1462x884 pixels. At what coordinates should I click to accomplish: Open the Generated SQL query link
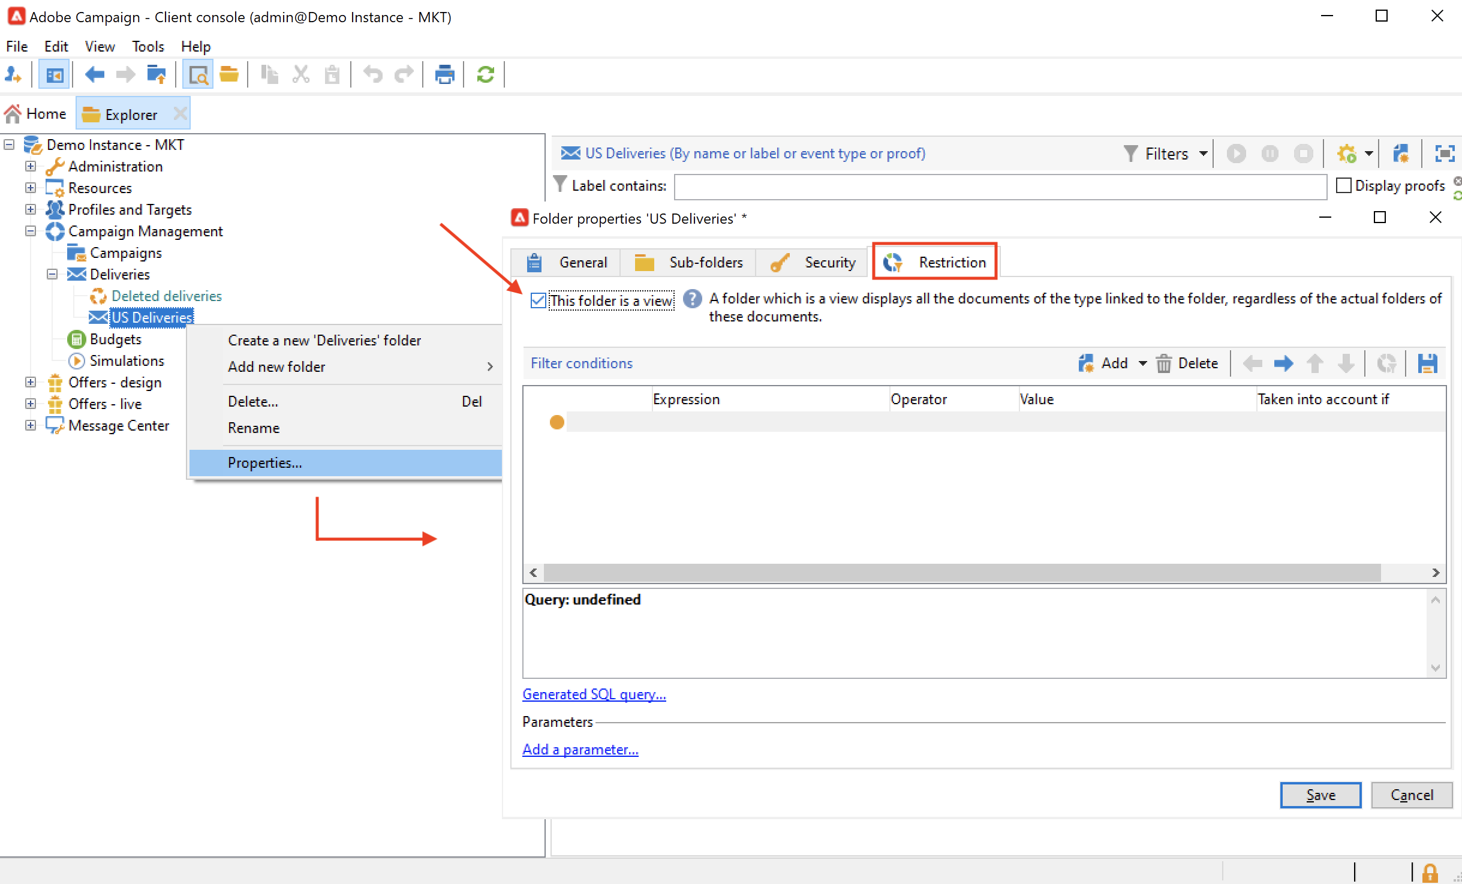(594, 694)
